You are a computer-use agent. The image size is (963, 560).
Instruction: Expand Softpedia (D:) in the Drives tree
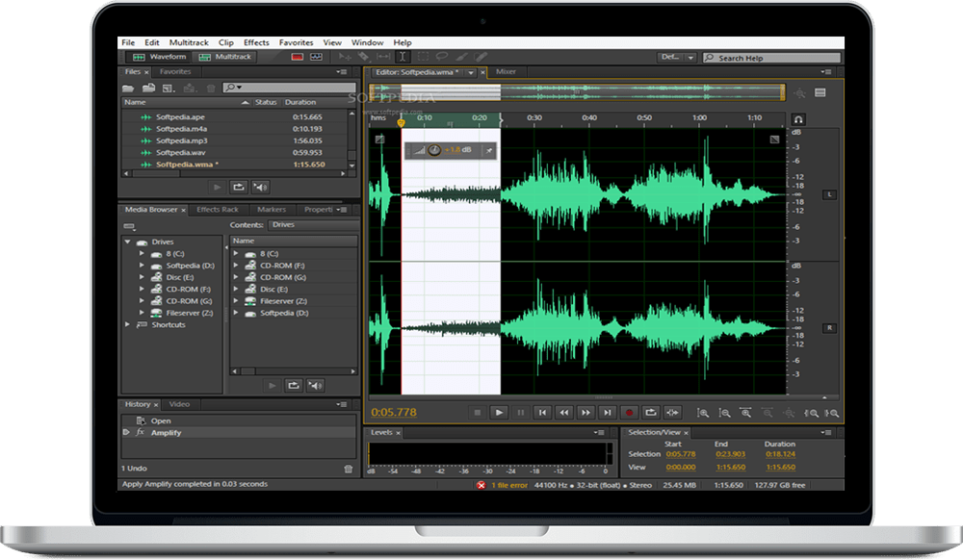tap(142, 266)
